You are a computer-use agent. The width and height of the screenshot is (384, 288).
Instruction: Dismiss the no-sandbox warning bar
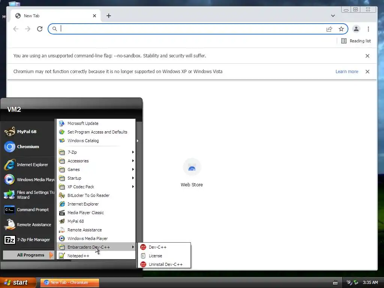pyautogui.click(x=367, y=56)
